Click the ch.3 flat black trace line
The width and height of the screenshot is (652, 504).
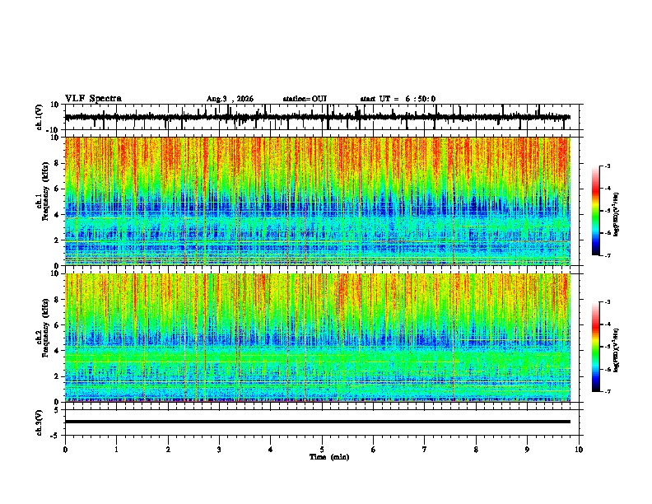coord(318,422)
